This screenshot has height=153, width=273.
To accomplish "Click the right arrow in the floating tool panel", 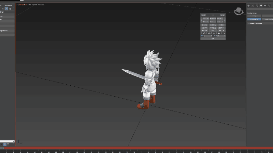I will (225, 20).
